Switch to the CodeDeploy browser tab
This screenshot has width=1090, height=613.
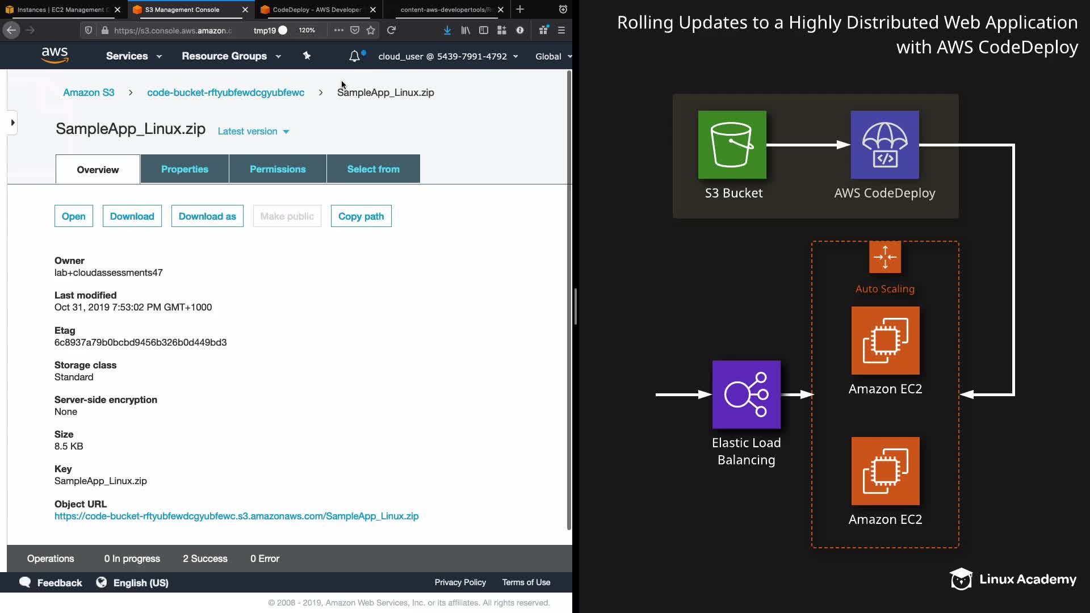(317, 10)
